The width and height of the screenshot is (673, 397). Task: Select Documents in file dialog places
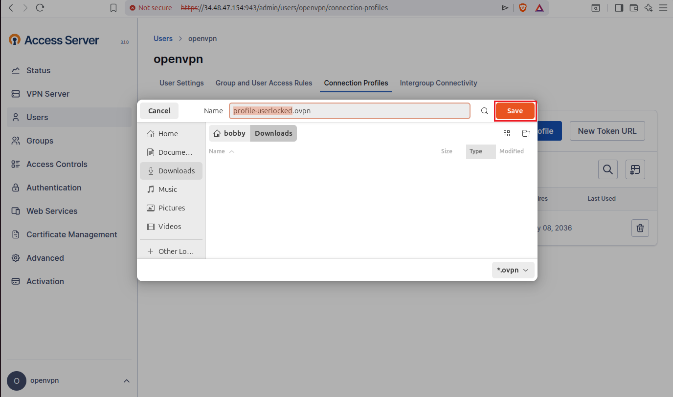click(171, 152)
